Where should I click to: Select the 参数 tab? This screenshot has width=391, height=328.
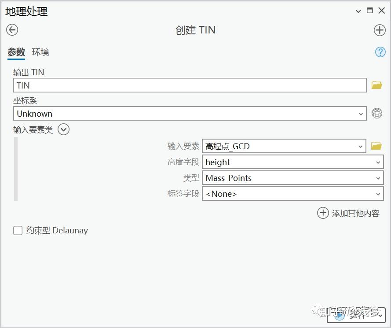coord(16,52)
